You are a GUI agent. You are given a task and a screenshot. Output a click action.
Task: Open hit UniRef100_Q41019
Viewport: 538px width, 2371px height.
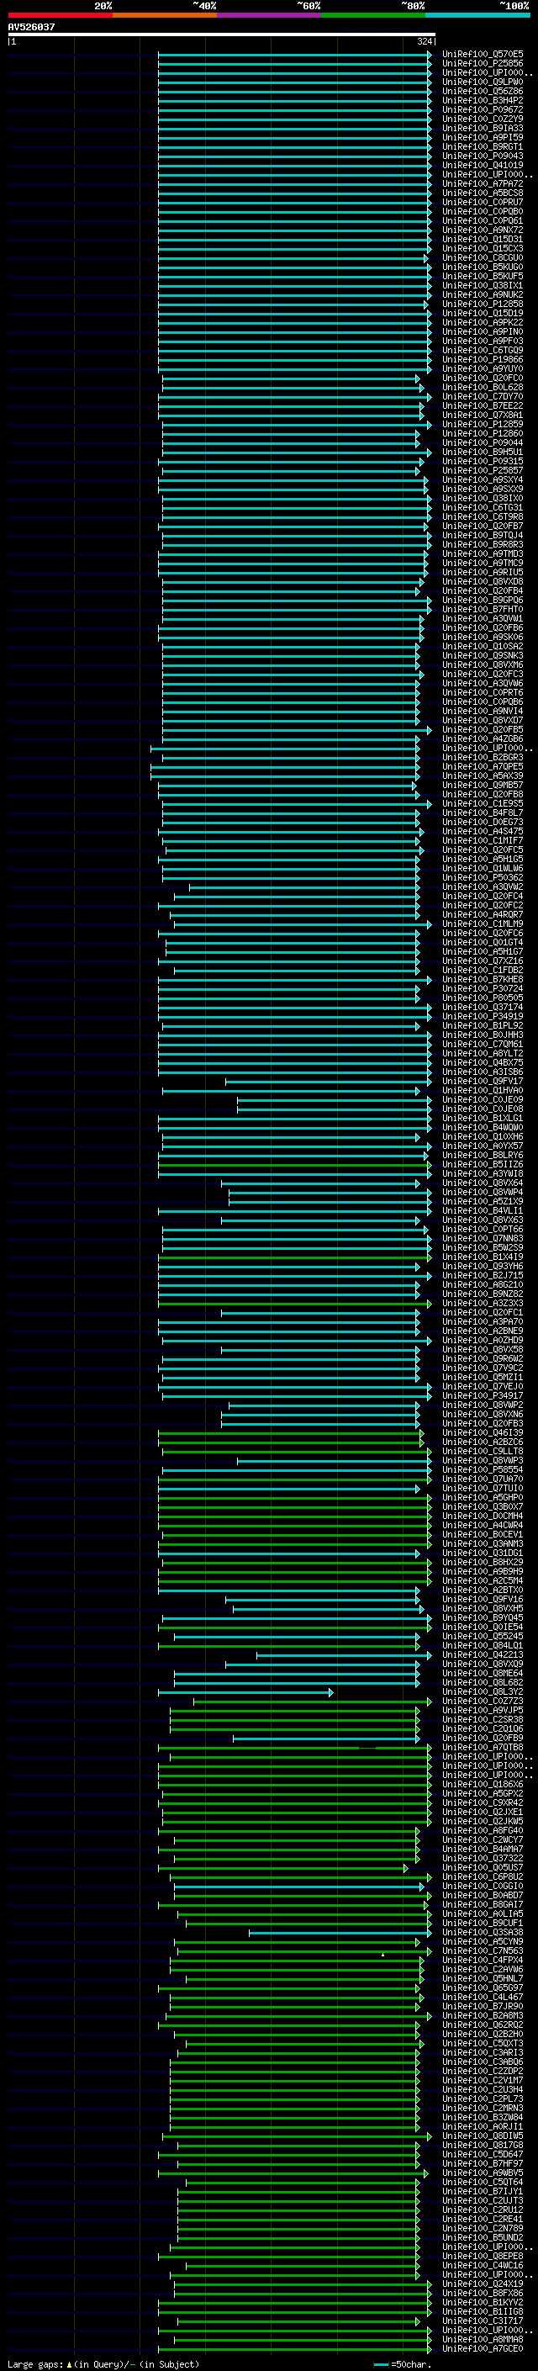tap(483, 165)
